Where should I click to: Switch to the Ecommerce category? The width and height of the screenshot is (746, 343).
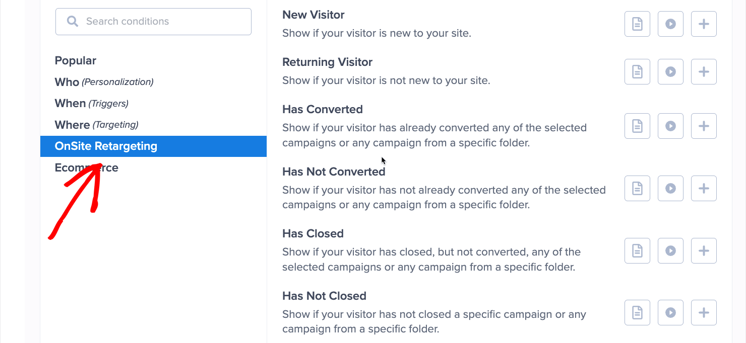pyautogui.click(x=86, y=167)
